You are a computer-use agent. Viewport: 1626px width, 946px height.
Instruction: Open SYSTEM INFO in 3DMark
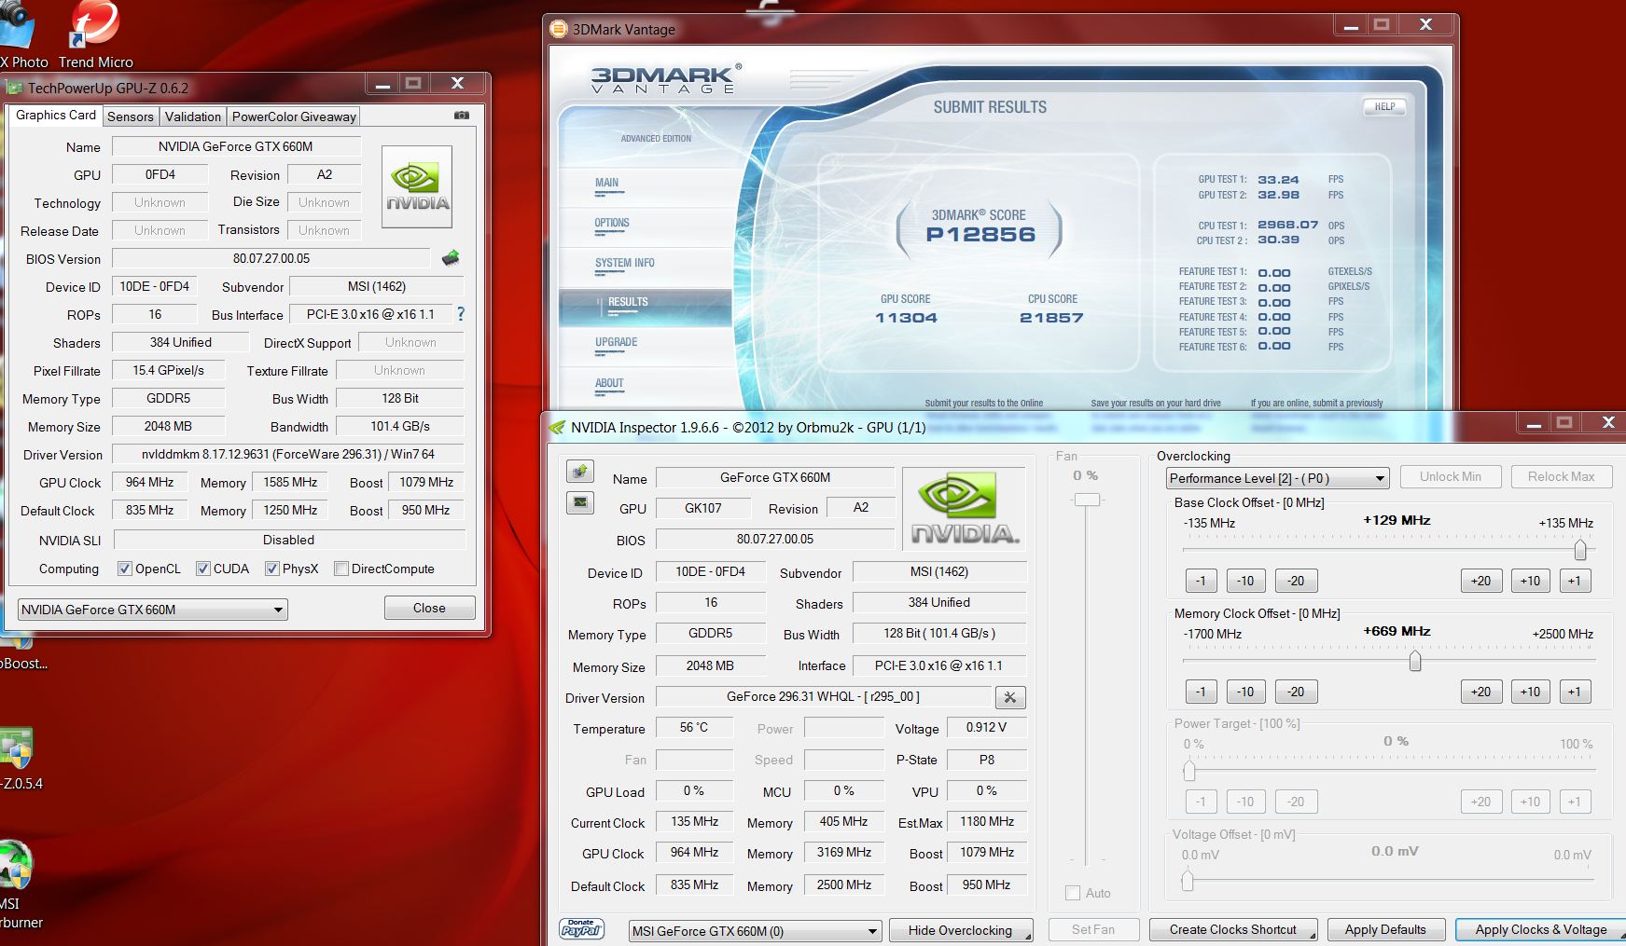625,263
